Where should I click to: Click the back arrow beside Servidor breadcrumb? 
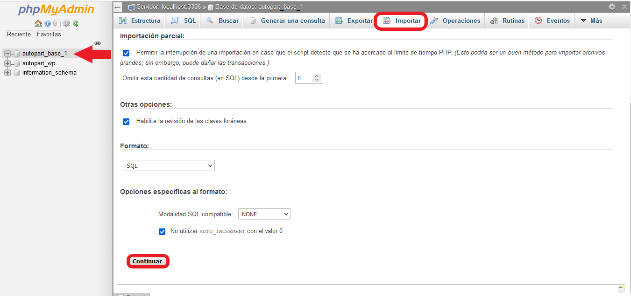[x=118, y=7]
